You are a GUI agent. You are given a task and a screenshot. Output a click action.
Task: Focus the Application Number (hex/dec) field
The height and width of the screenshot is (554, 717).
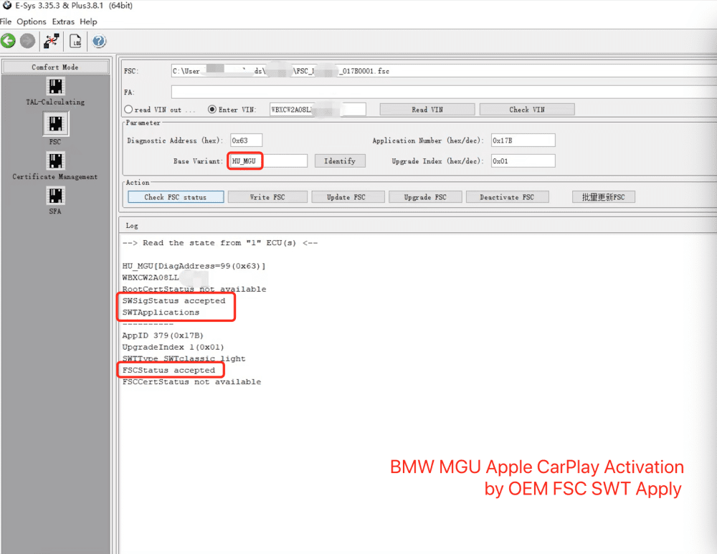[523, 140]
